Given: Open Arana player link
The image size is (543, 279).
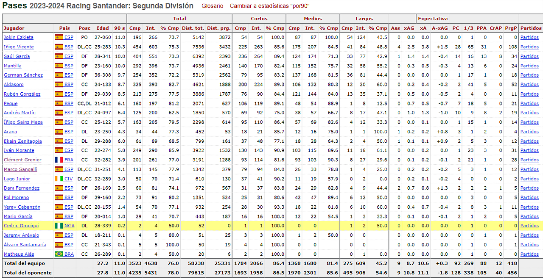Looking at the screenshot, I should 10,132.
